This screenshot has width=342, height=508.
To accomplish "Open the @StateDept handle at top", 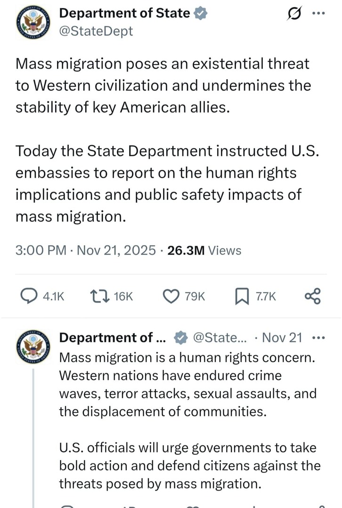I will (96, 32).
